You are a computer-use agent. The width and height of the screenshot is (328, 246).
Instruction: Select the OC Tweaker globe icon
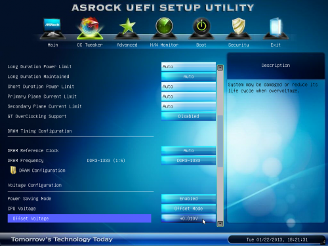(x=90, y=28)
